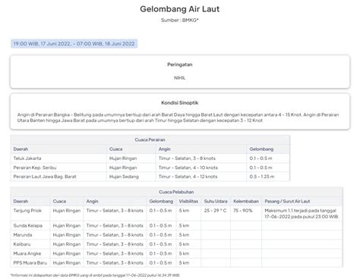
Task: Click PPS Muara Baru's '5 km' visibility cell
Action: coord(184,263)
